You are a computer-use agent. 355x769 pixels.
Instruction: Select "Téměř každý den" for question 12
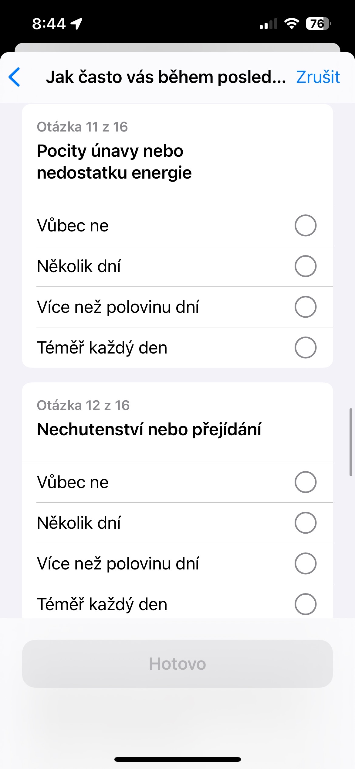click(305, 604)
